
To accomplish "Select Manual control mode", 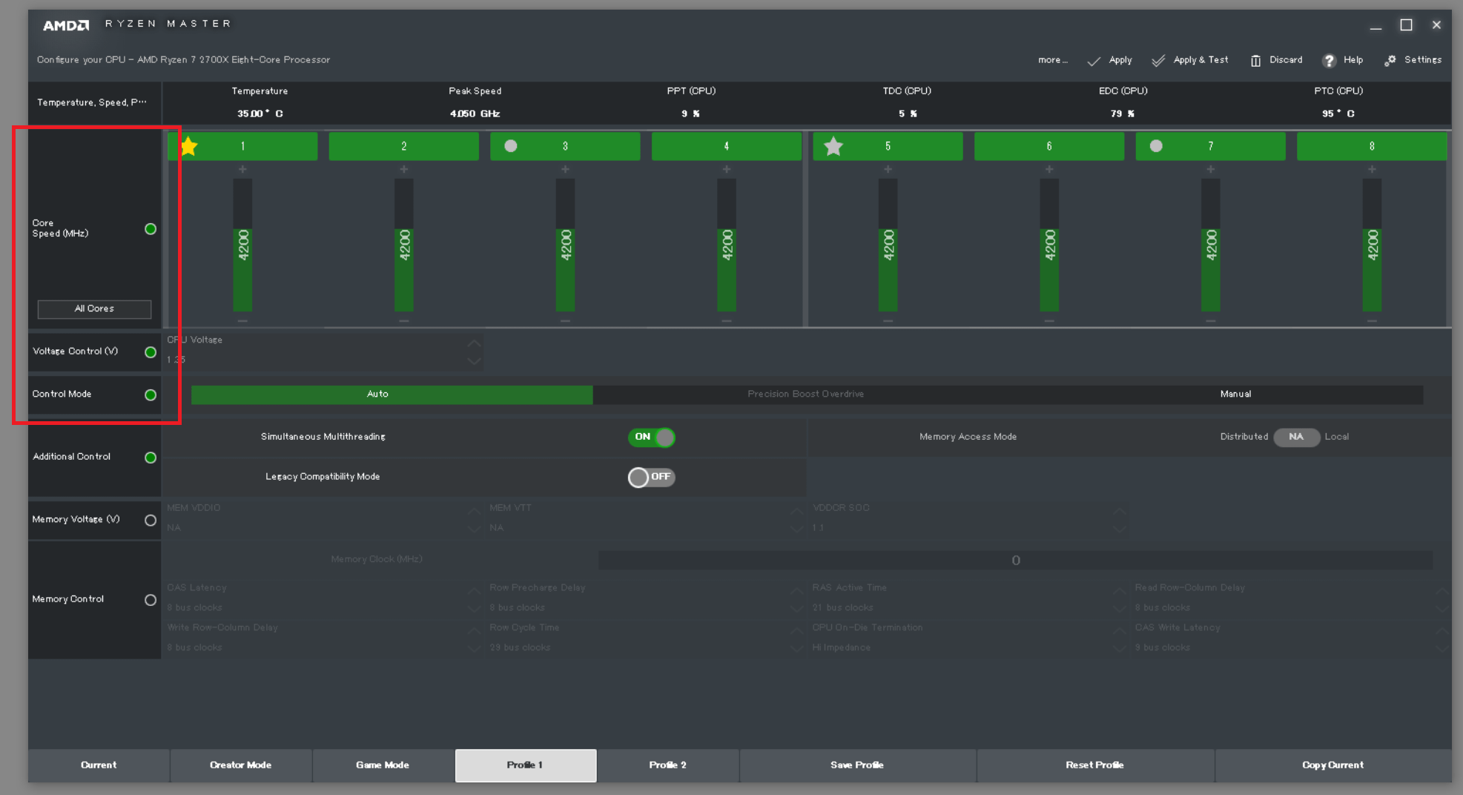I will pos(1235,395).
